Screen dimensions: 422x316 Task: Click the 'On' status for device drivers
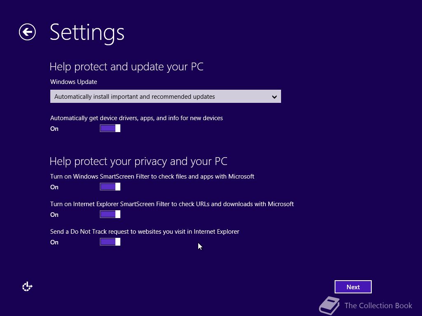click(x=54, y=129)
